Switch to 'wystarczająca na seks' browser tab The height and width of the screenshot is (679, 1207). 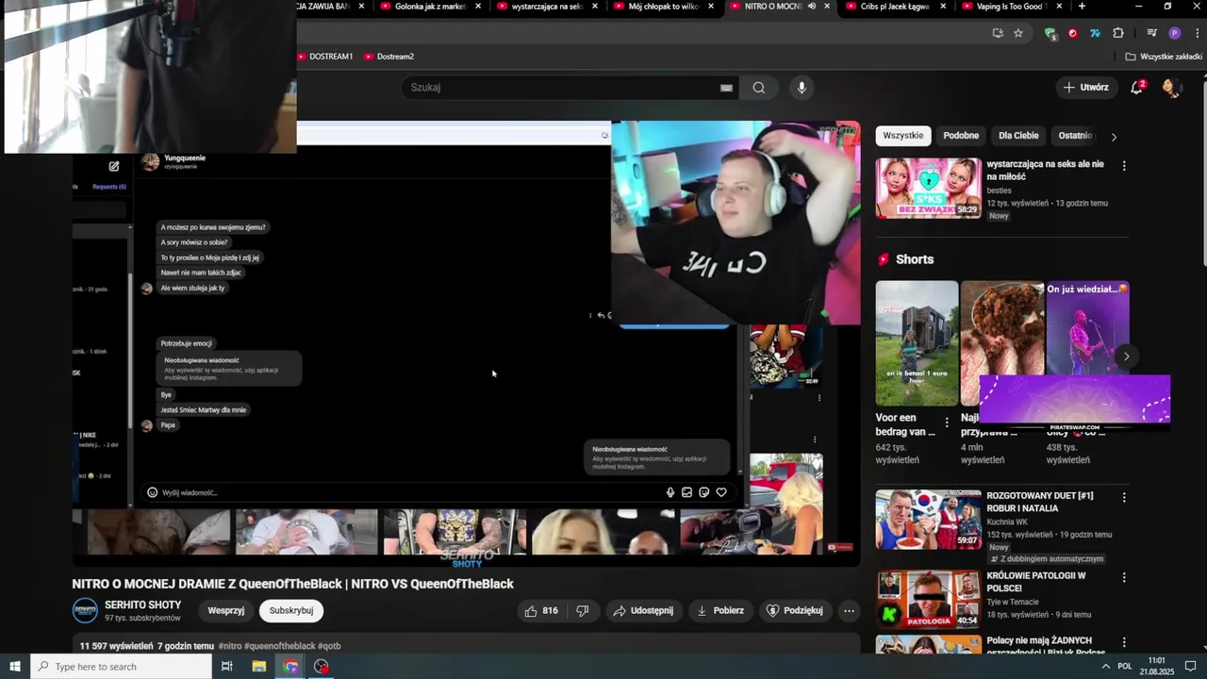point(547,7)
